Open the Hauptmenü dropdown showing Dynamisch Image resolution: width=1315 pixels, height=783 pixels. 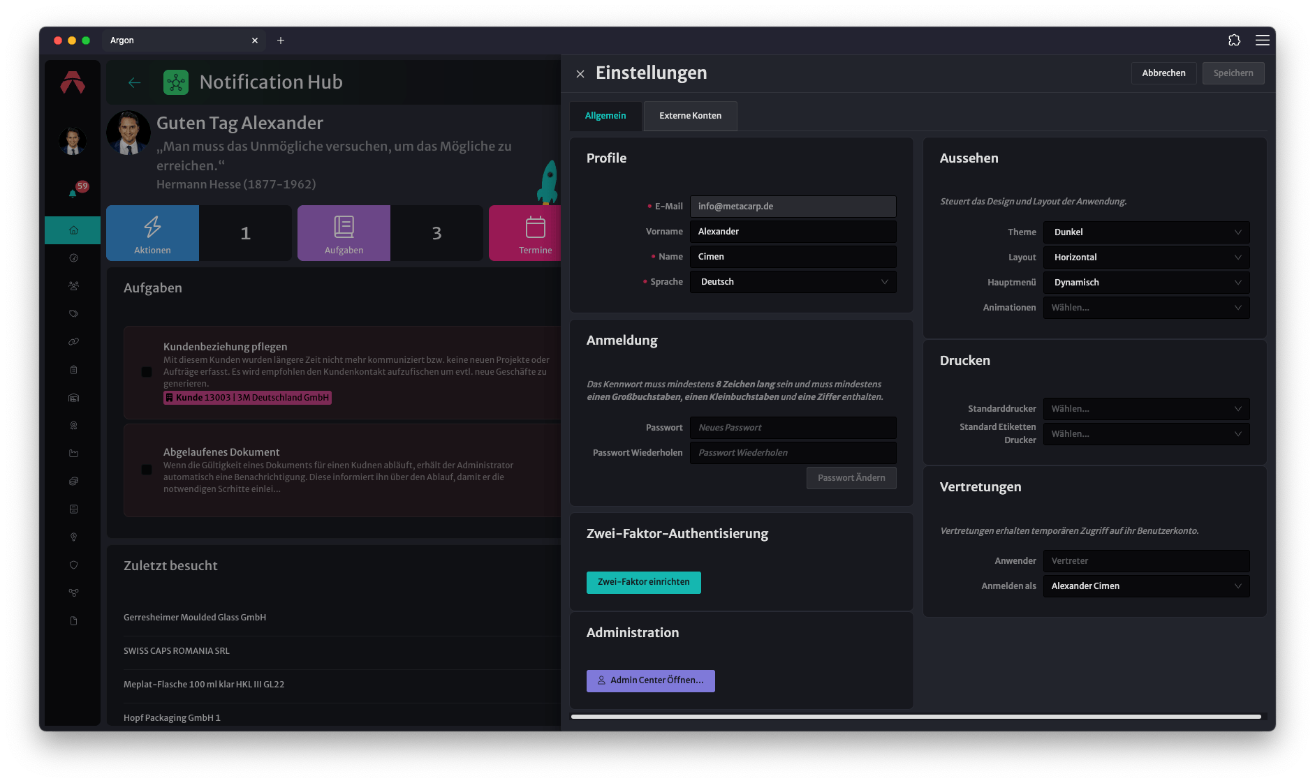(x=1147, y=283)
